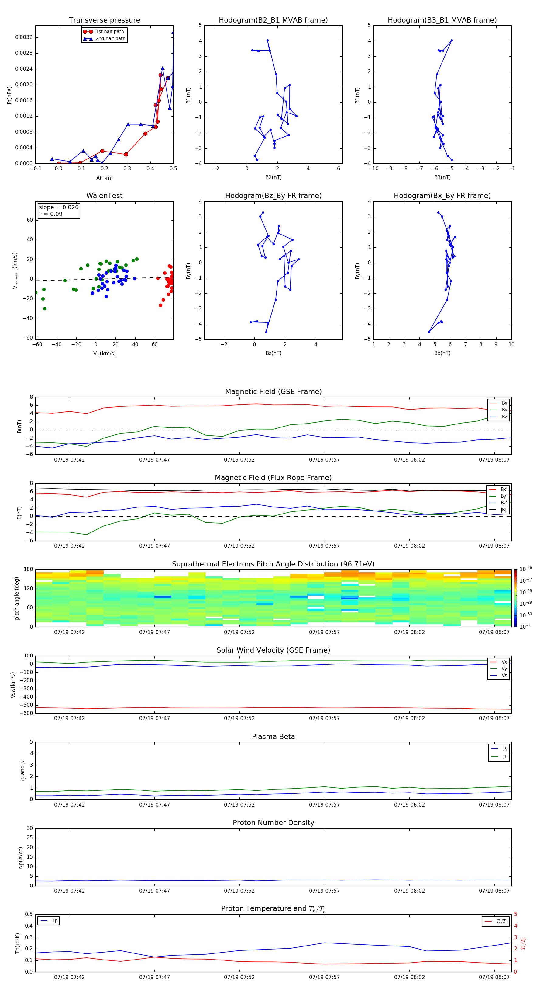Select 'Vy' in the velocity legend
The height and width of the screenshot is (1004, 547).
click(499, 668)
